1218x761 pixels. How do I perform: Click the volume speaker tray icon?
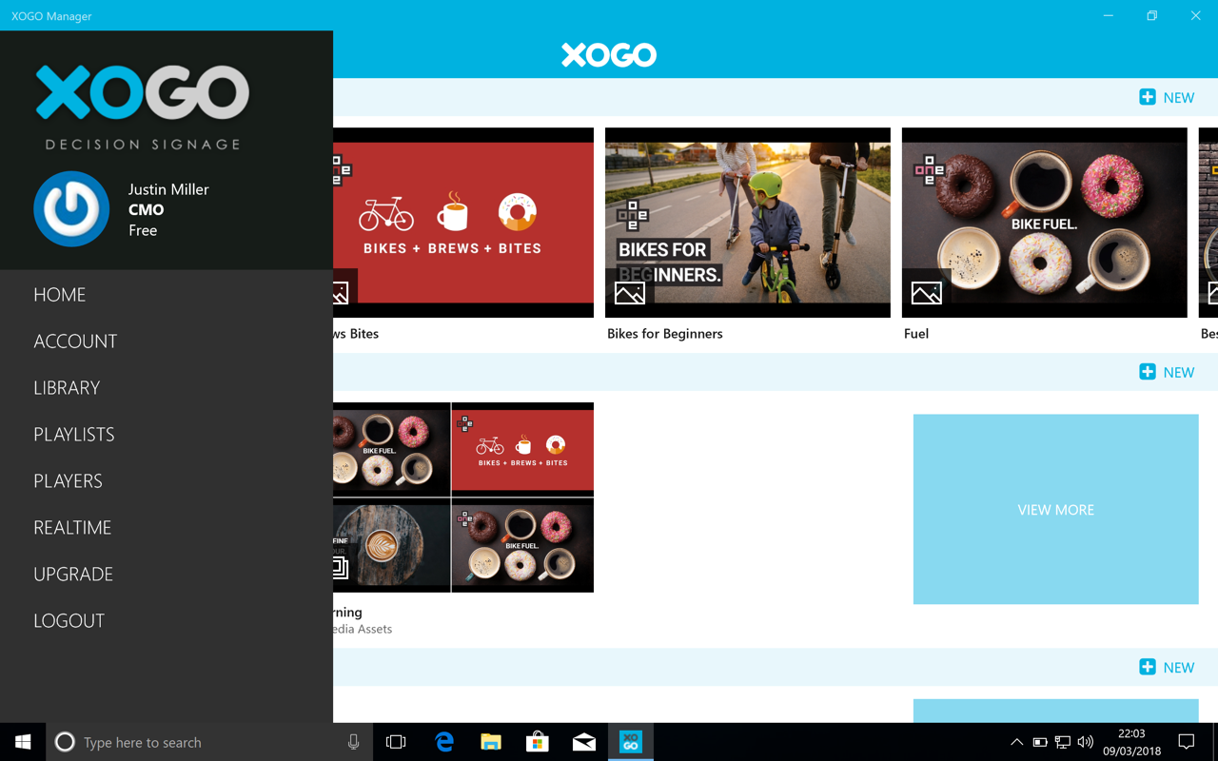1086,742
